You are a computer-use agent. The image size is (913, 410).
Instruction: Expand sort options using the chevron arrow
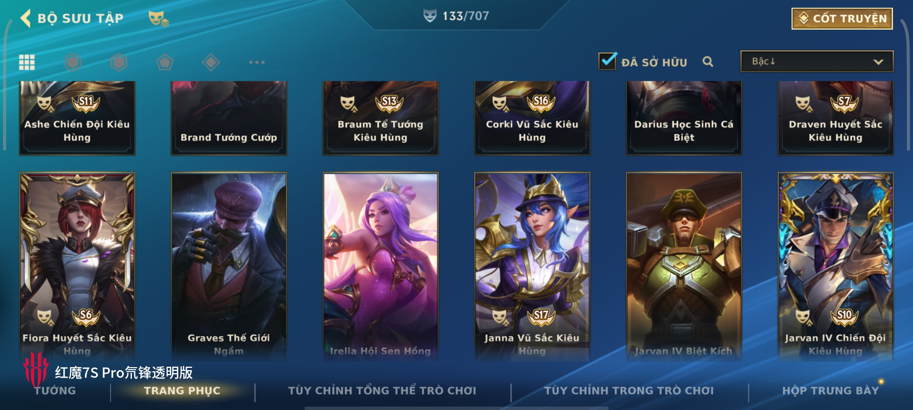[878, 62]
